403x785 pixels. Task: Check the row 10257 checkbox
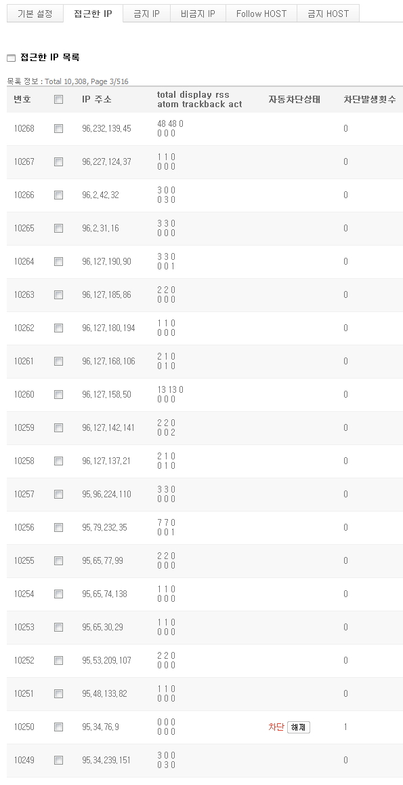[x=58, y=494]
